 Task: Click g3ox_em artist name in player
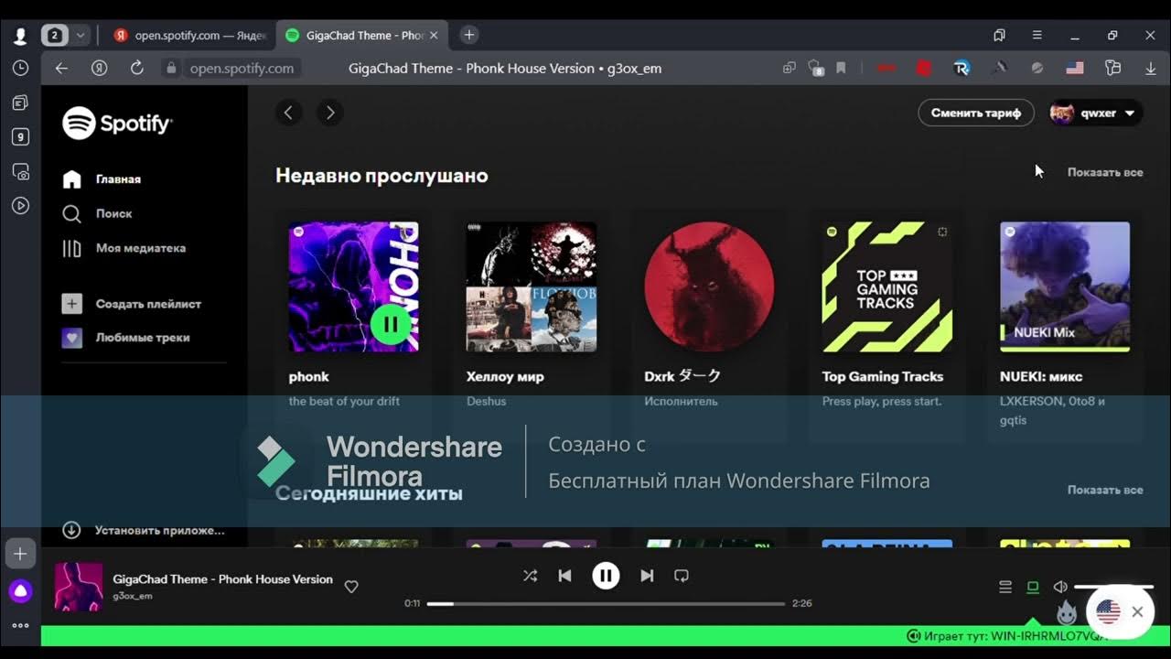pos(133,596)
